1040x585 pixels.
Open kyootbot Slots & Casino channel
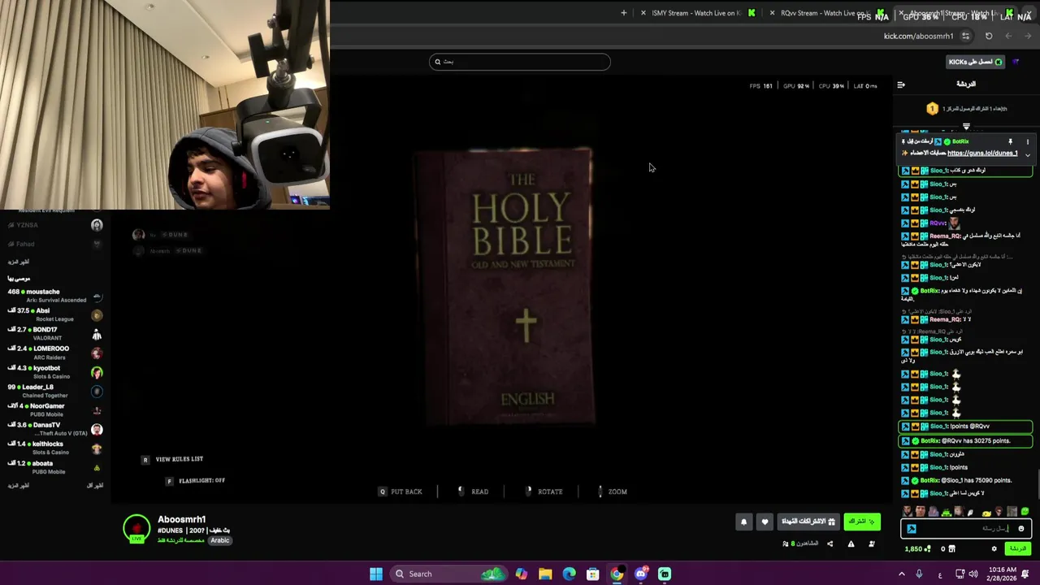point(55,372)
